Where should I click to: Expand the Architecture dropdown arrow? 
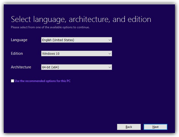(x=109, y=67)
